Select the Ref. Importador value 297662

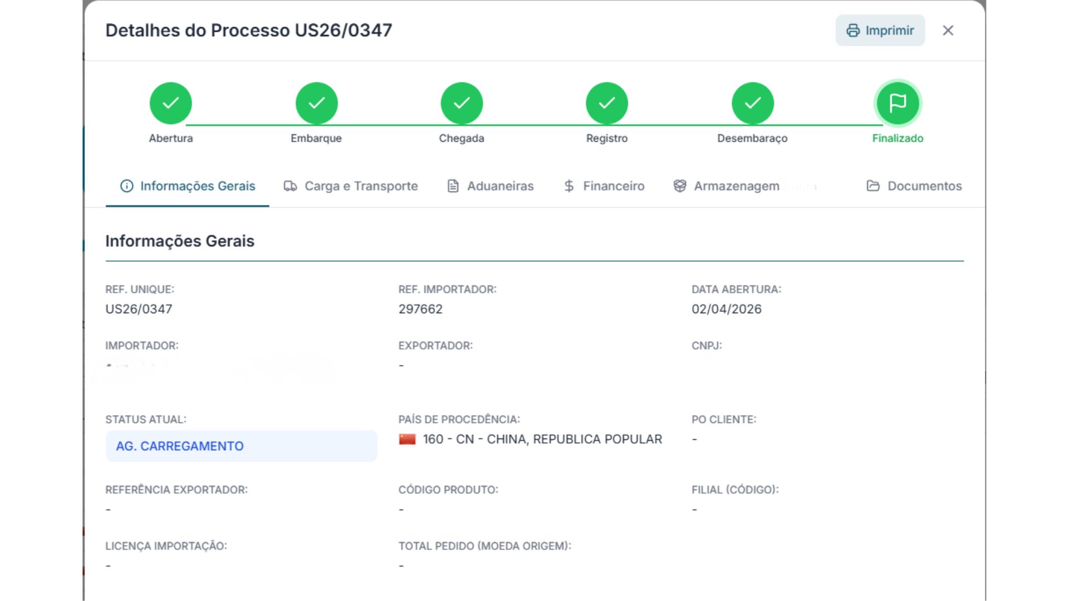420,309
